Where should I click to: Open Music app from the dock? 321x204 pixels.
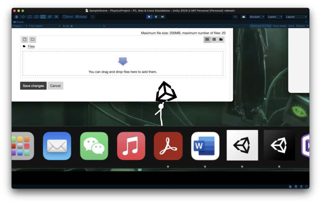pyautogui.click(x=131, y=146)
